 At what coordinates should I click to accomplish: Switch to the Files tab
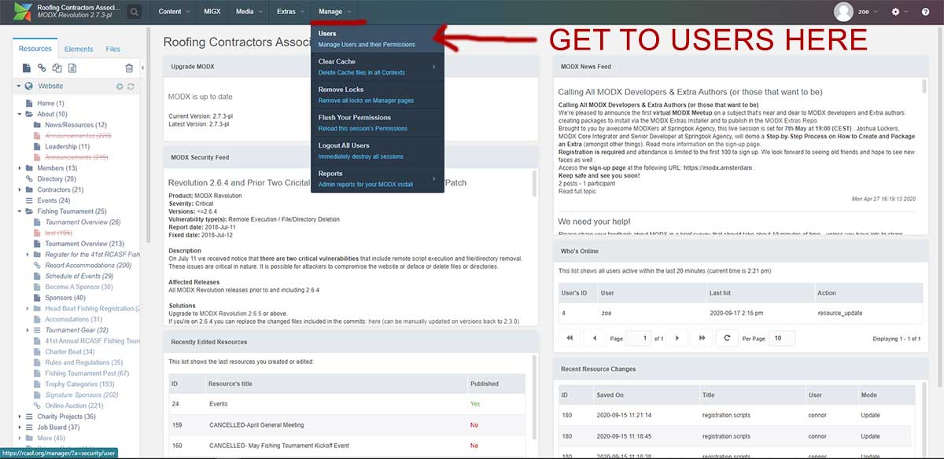pyautogui.click(x=113, y=49)
